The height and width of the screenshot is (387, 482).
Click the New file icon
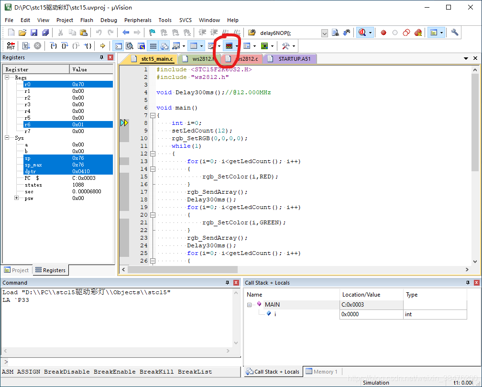click(x=11, y=33)
